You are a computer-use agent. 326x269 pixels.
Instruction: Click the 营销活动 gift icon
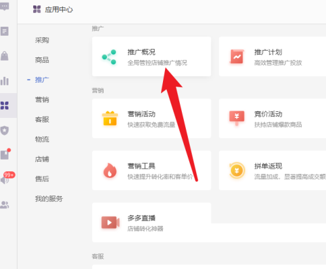110,119
